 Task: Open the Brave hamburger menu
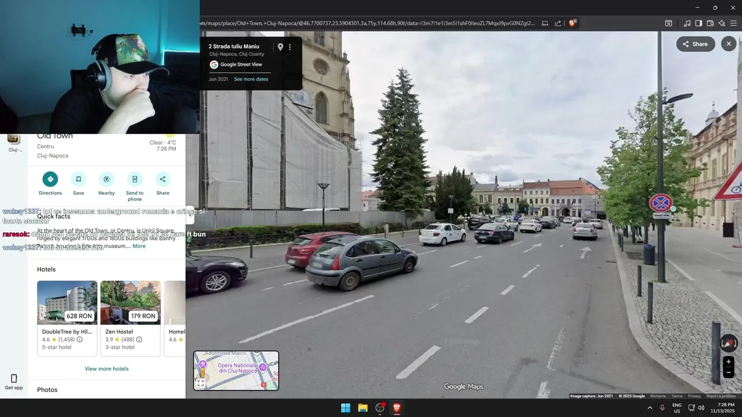click(x=733, y=23)
